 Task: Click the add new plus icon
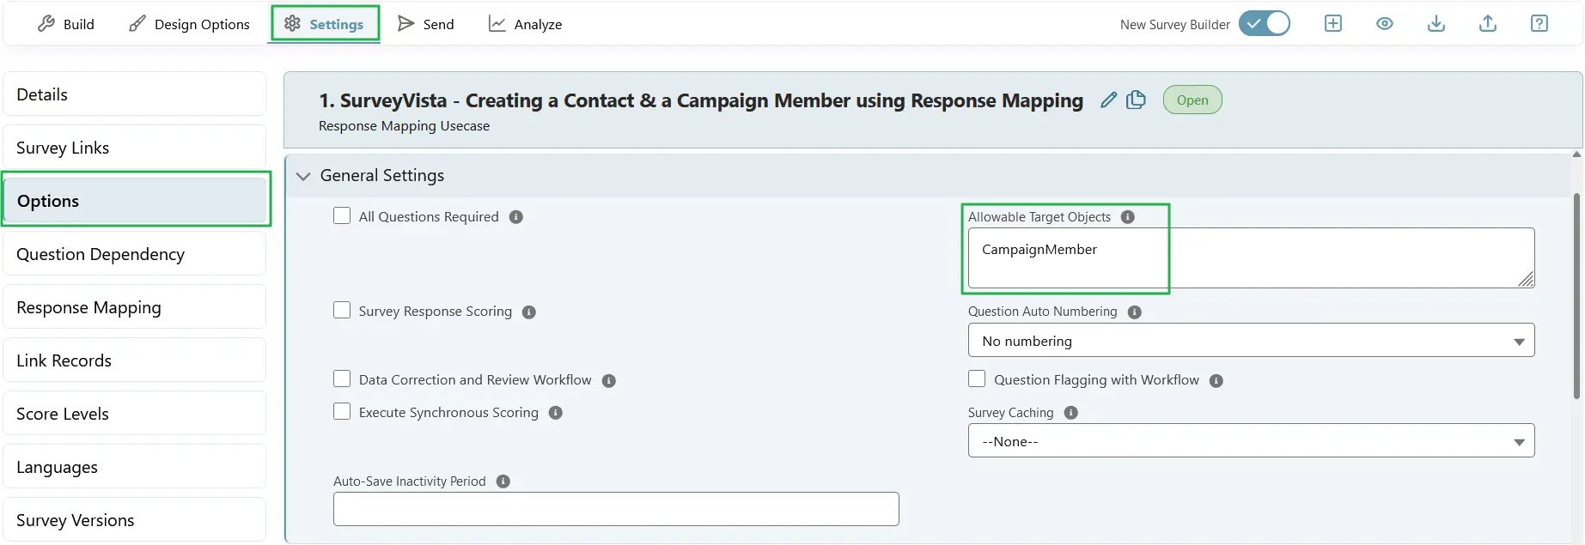tap(1332, 23)
